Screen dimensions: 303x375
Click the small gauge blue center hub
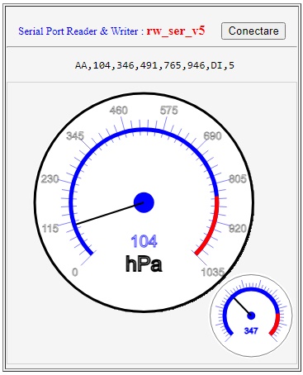tap(251, 316)
